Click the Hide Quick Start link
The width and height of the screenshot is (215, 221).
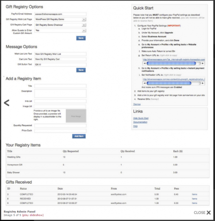[141, 118]
